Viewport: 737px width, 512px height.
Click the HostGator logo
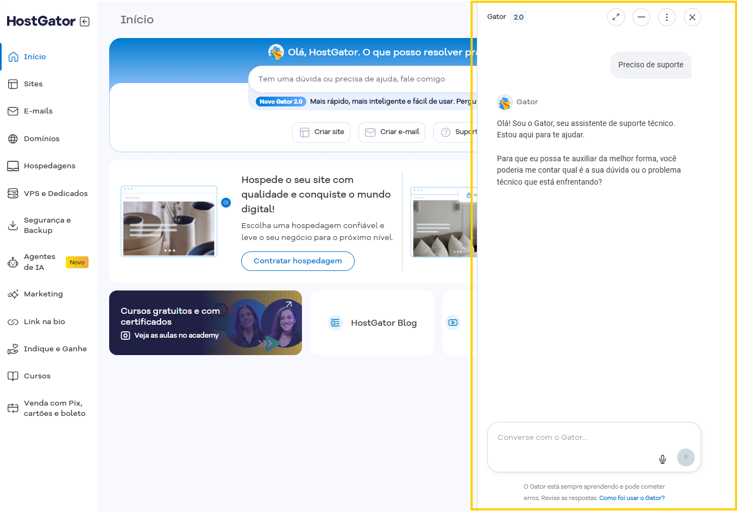point(41,21)
